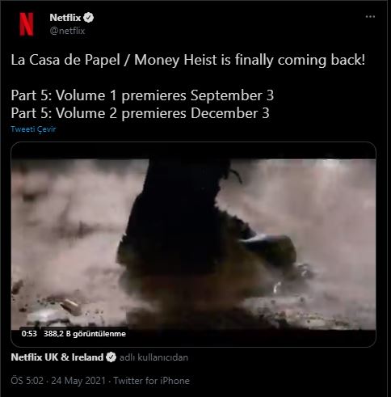Open the Netflix UK & Ireland source account
Image resolution: width=391 pixels, height=397 pixels.
tap(57, 357)
